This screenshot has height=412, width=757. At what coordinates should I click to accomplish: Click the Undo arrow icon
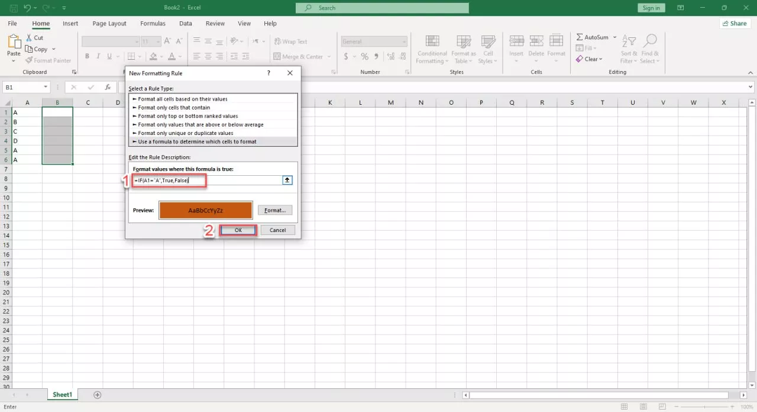click(x=27, y=8)
